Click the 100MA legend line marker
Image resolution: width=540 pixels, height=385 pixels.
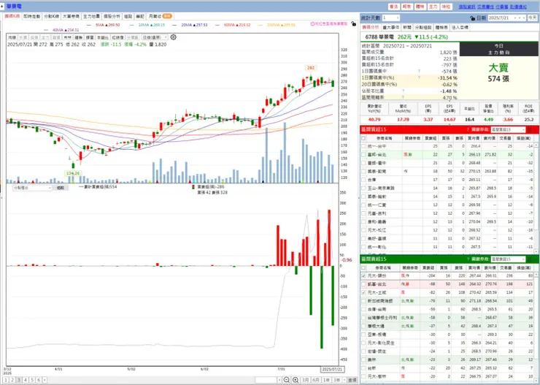[x=260, y=25]
